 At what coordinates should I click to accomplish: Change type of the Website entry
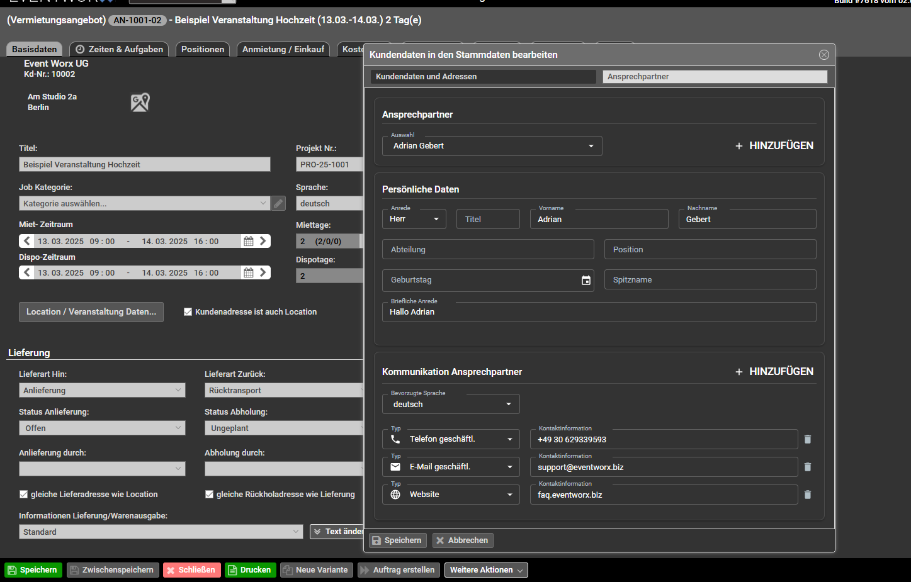[451, 495]
